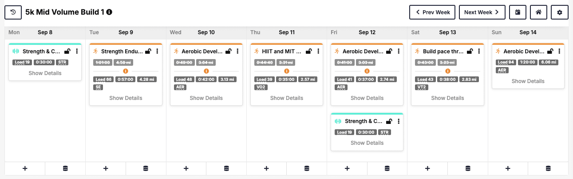Open three-dot menu on Friday Strength workout
This screenshot has width=573, height=179.
click(399, 121)
